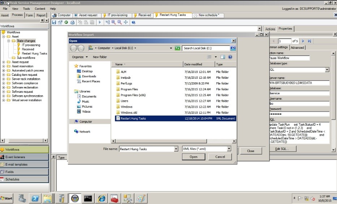Click the green refresh icon in address bar
This screenshot has width=337, height=204.
point(177,48)
